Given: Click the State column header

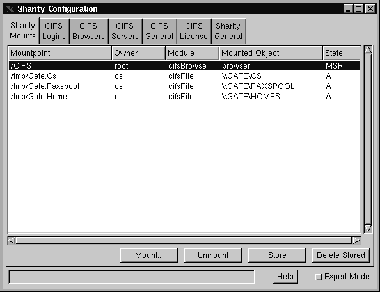Looking at the screenshot, I should point(342,53).
